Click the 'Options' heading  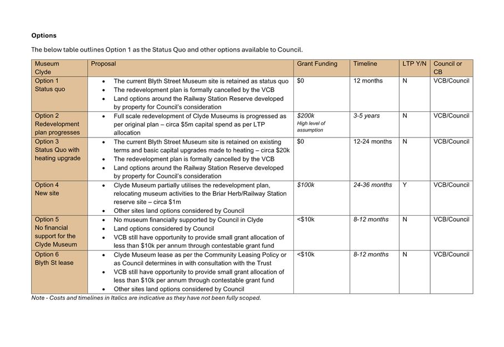44,35
